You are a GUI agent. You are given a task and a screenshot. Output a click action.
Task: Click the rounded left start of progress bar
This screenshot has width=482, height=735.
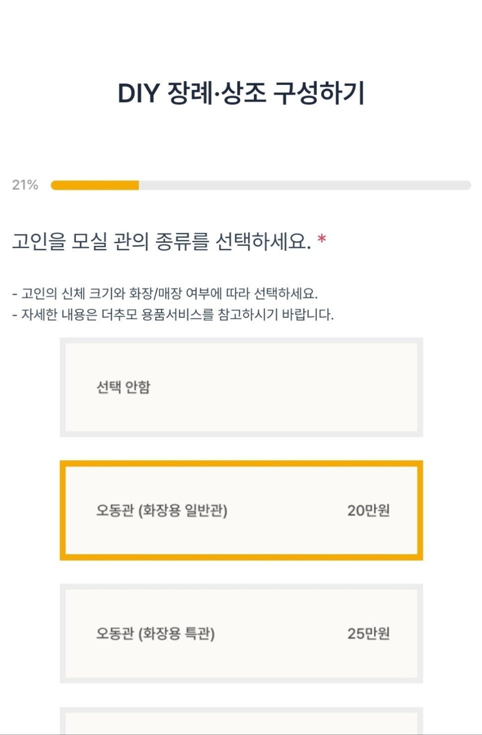pos(55,185)
